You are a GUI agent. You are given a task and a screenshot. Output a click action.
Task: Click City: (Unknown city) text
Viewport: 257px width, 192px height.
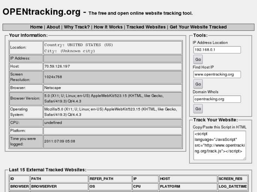(x=70, y=51)
